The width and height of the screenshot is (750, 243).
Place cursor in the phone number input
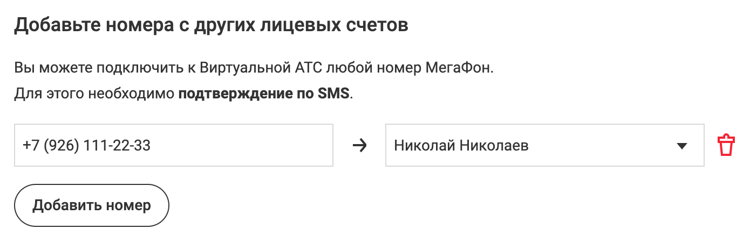pyautogui.click(x=173, y=146)
